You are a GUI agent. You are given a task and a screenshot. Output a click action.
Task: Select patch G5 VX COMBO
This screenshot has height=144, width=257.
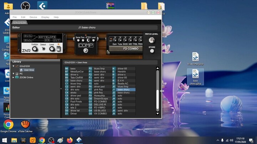[100, 113]
